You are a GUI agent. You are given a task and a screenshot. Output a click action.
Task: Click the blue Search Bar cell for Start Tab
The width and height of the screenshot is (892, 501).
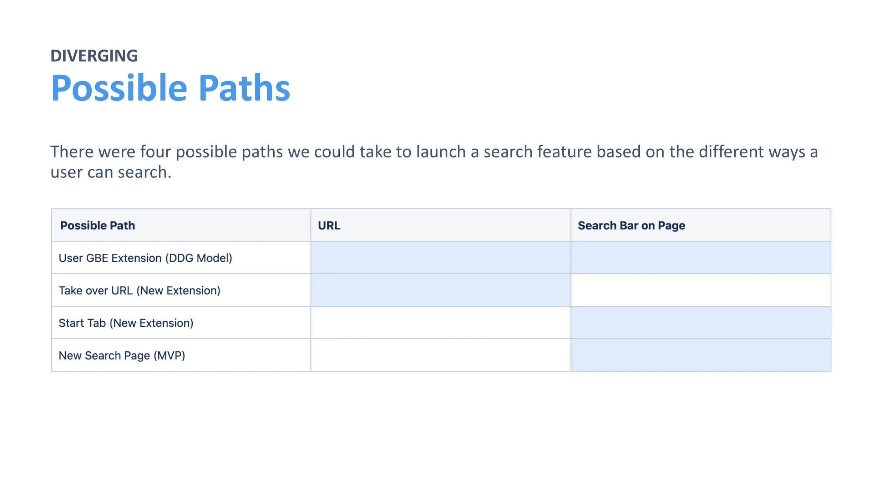point(701,322)
